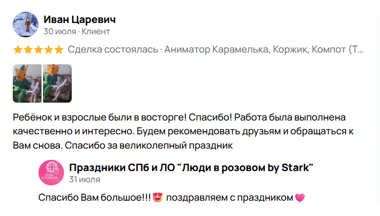Click the heart-eyes emoji in the reply
The image size is (380, 216).
click(x=158, y=197)
